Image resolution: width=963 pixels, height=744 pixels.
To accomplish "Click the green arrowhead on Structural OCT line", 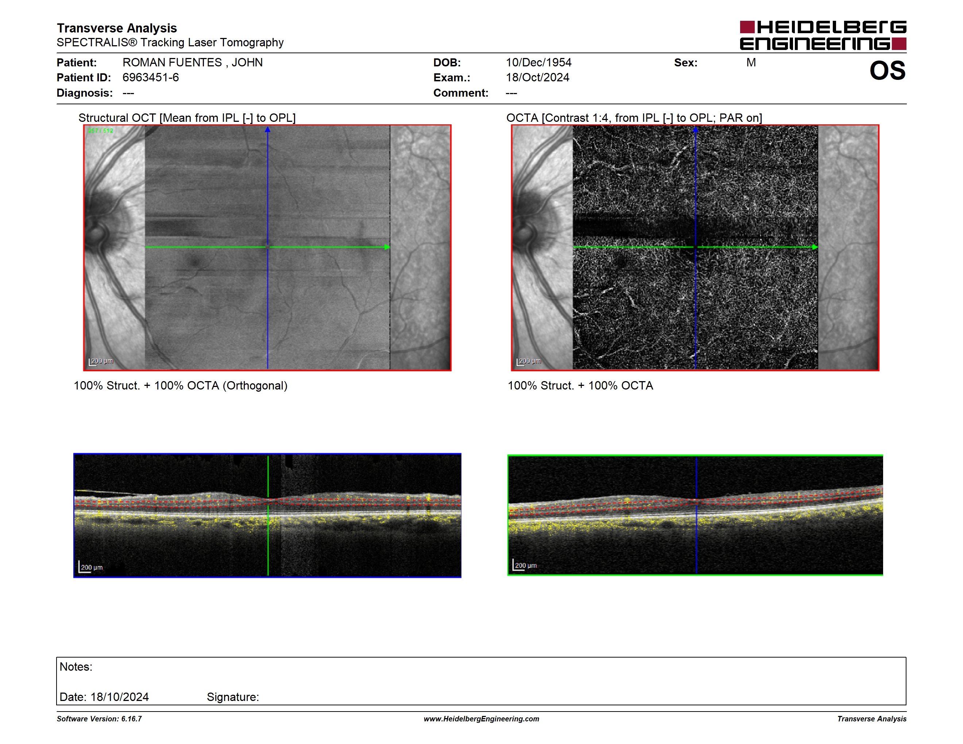I will 387,247.
